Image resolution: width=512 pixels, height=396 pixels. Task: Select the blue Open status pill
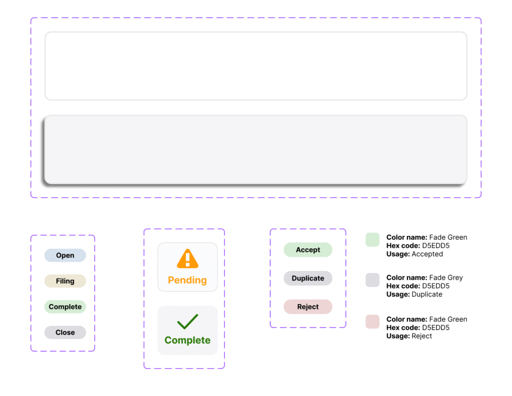[65, 255]
